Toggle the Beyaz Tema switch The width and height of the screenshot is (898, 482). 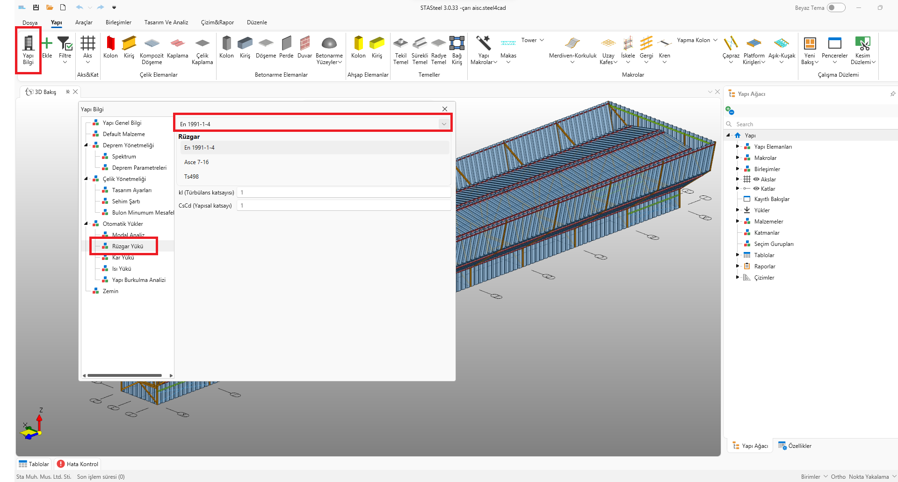(x=836, y=7)
